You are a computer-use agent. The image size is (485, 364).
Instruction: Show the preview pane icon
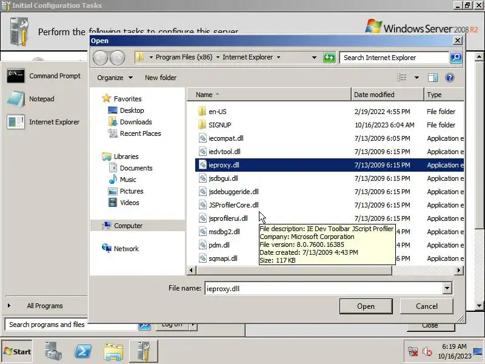click(x=433, y=78)
